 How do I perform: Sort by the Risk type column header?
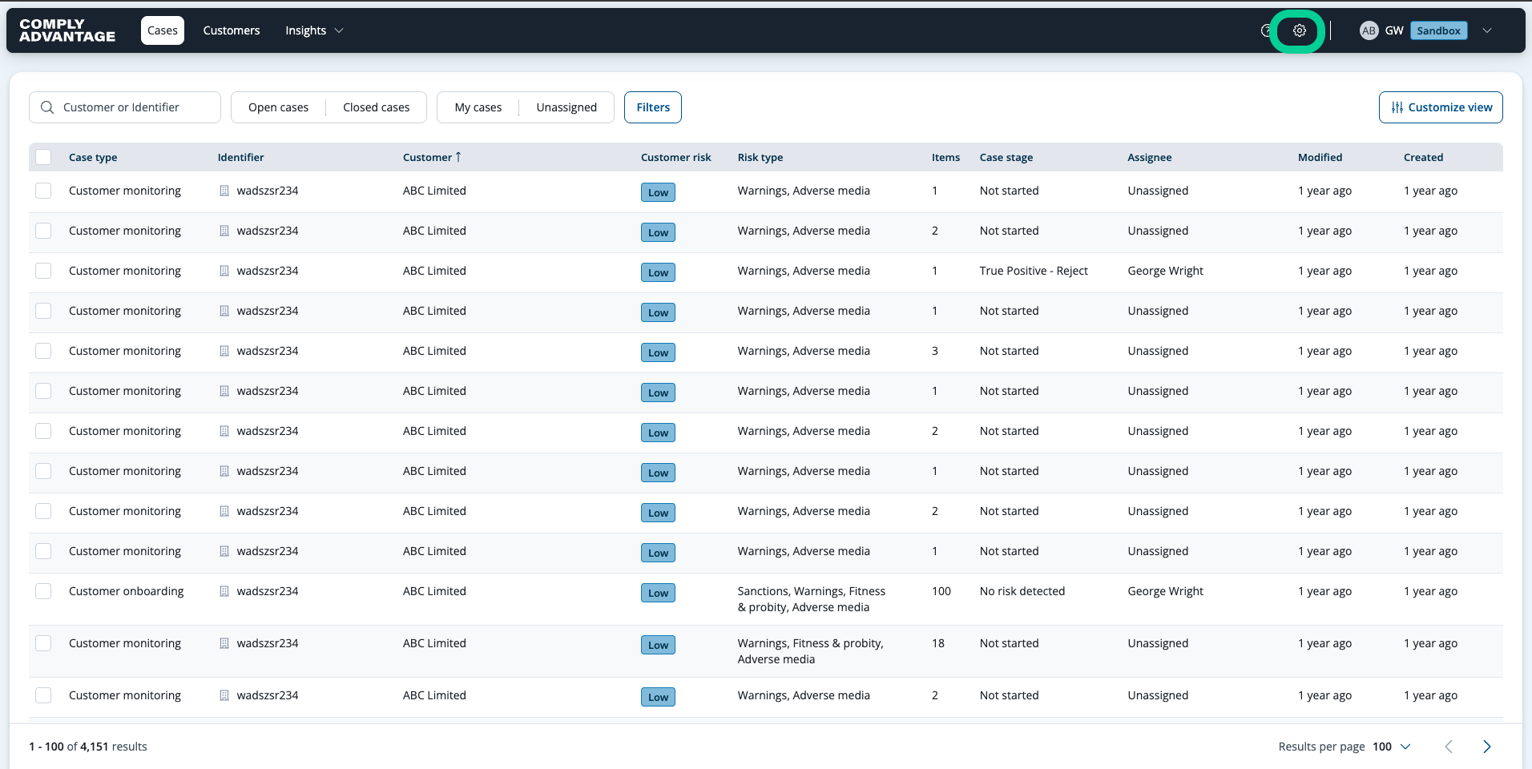coord(760,157)
